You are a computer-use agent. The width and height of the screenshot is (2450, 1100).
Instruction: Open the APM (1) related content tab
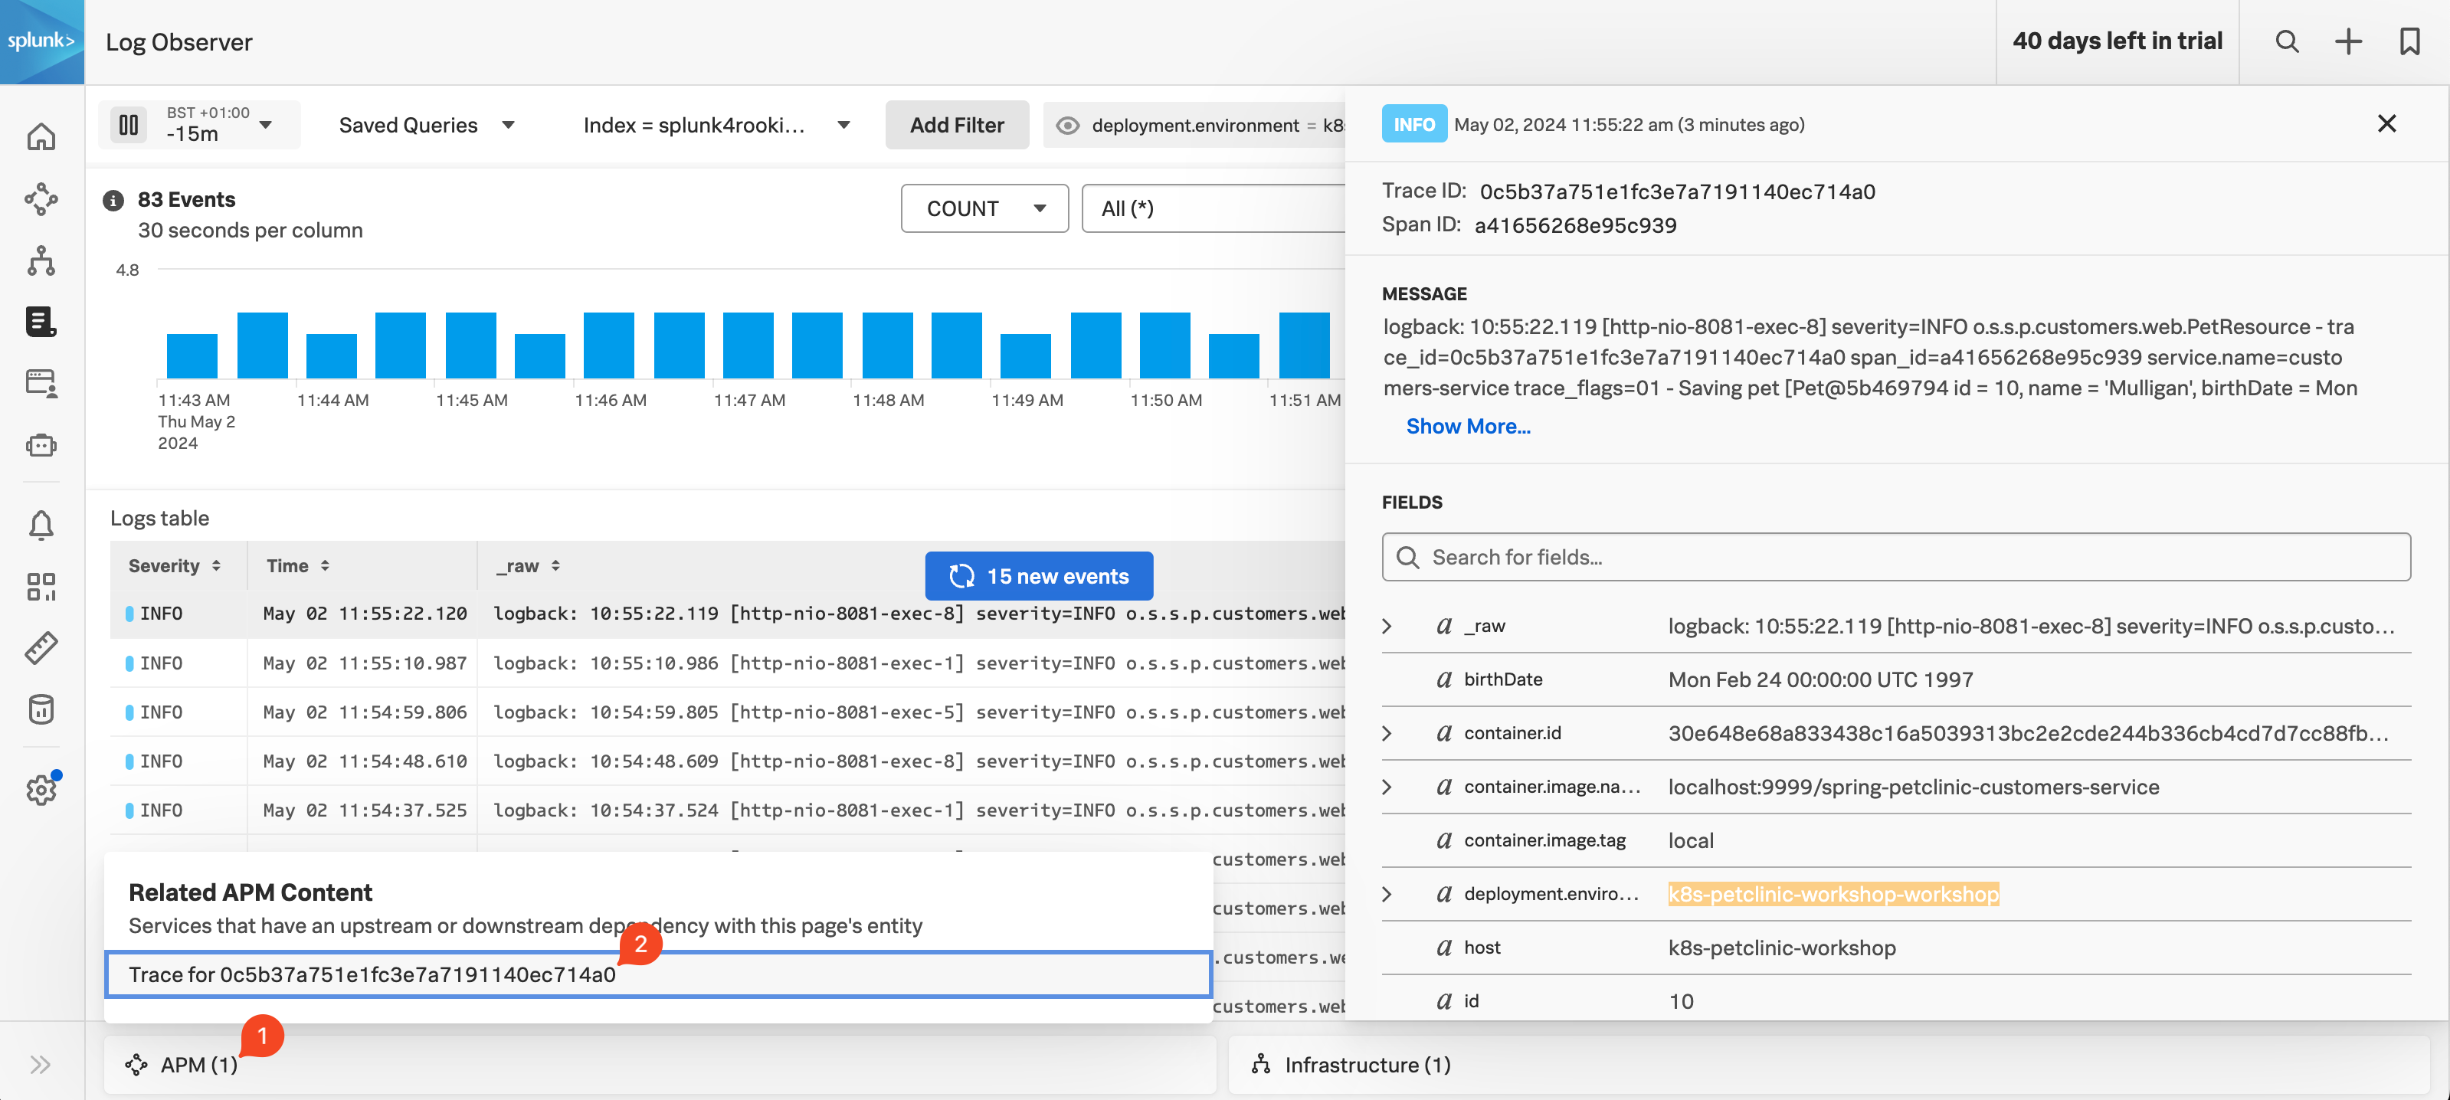pos(660,1064)
